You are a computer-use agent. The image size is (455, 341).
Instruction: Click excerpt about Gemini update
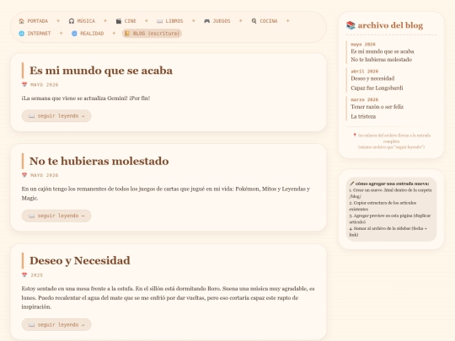coord(86,99)
